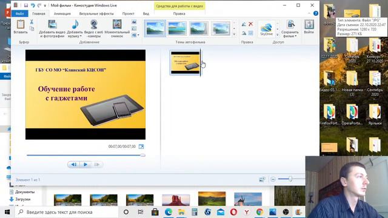
Task: Rotate right icon in the Правка group
Action: click(x=244, y=33)
